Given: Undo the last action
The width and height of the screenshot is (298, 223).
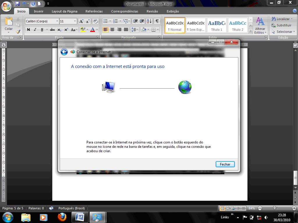Looking at the screenshot, I should [24, 3].
